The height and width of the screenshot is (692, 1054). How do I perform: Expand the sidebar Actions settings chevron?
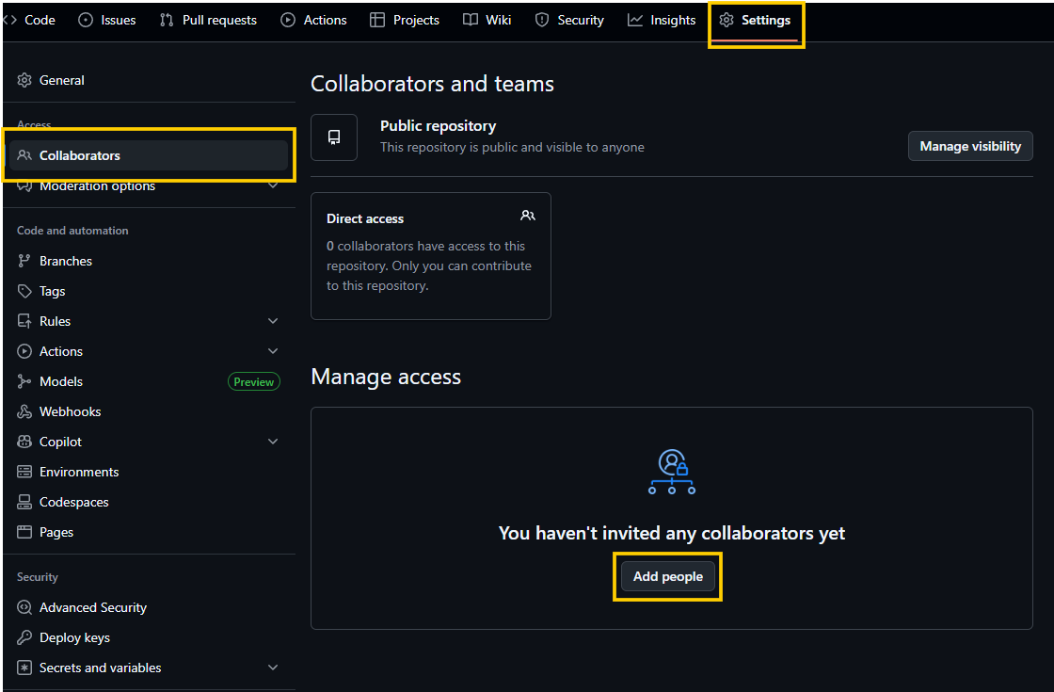tap(273, 351)
